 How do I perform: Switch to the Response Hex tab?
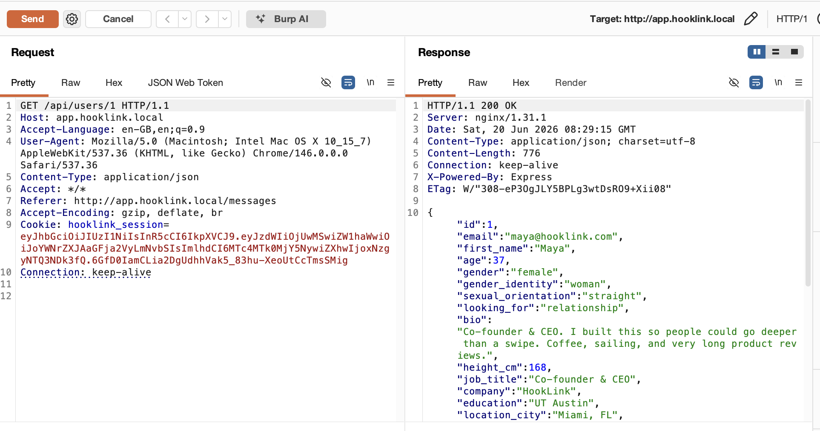click(521, 83)
